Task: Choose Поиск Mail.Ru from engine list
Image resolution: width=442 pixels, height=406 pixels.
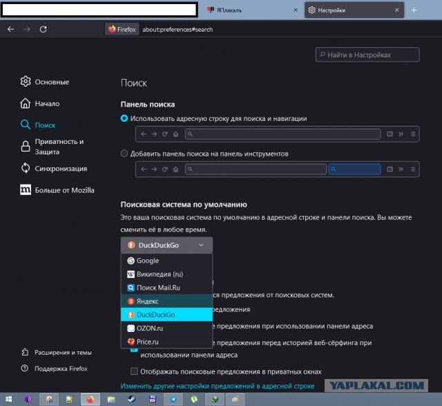Action: tap(166, 288)
